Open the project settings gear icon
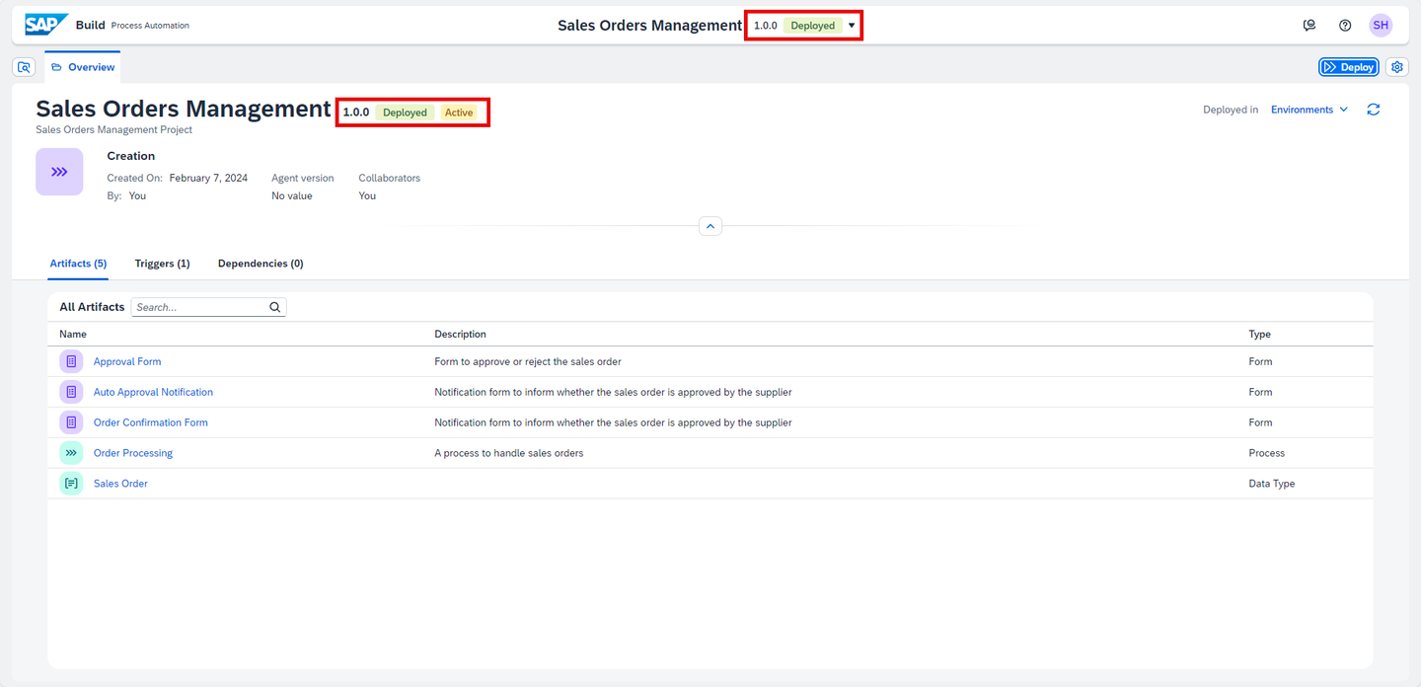Image resolution: width=1421 pixels, height=687 pixels. 1397,67
